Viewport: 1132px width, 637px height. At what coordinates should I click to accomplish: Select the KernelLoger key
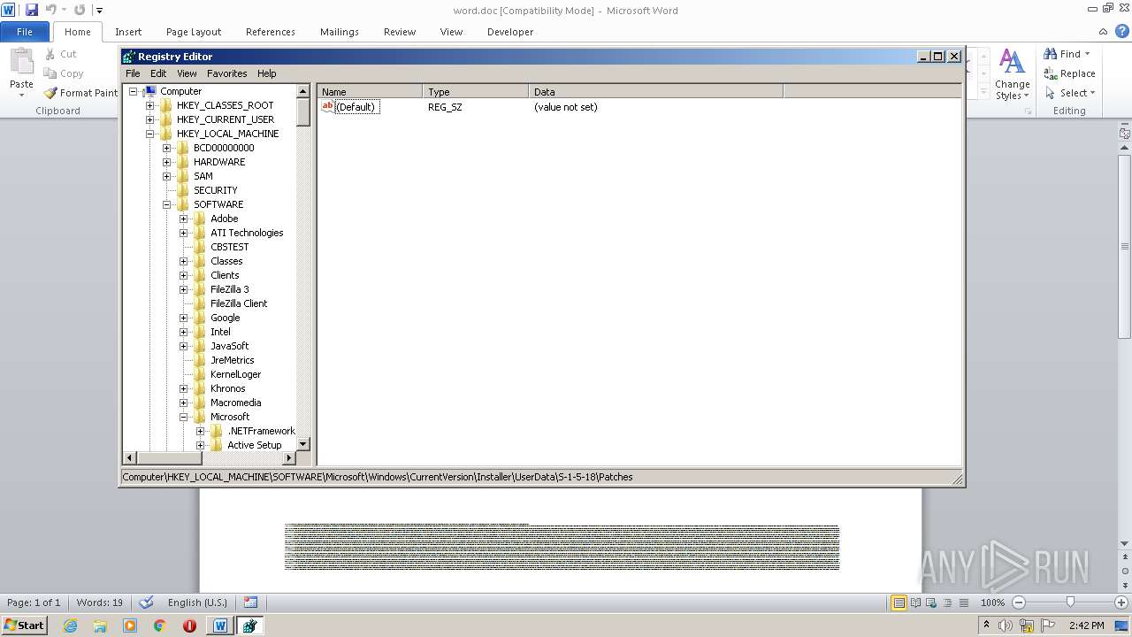[235, 374]
